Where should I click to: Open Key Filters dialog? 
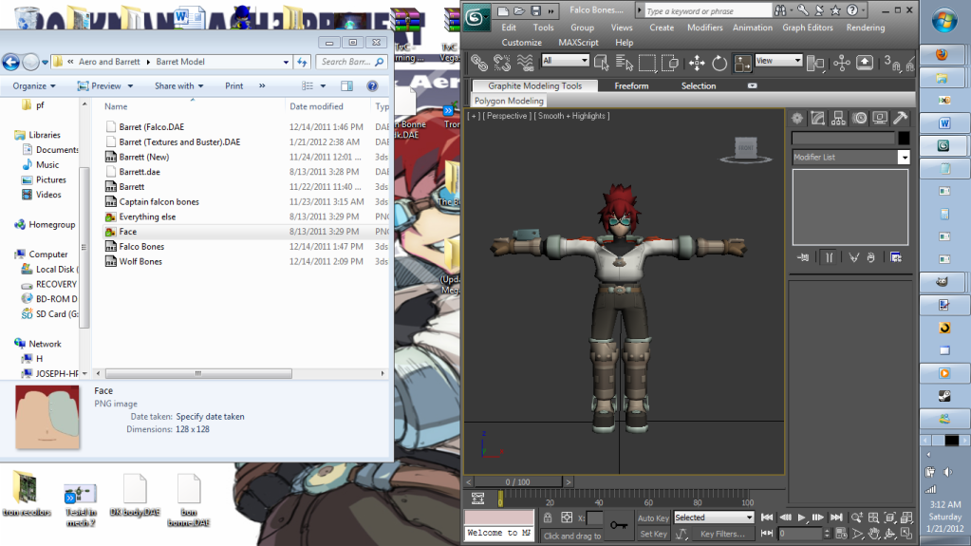pyautogui.click(x=722, y=534)
